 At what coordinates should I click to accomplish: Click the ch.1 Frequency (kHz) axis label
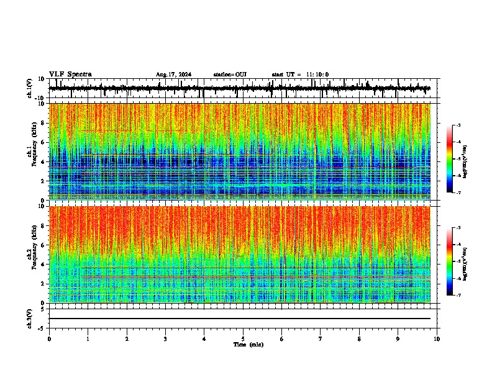[x=32, y=145]
